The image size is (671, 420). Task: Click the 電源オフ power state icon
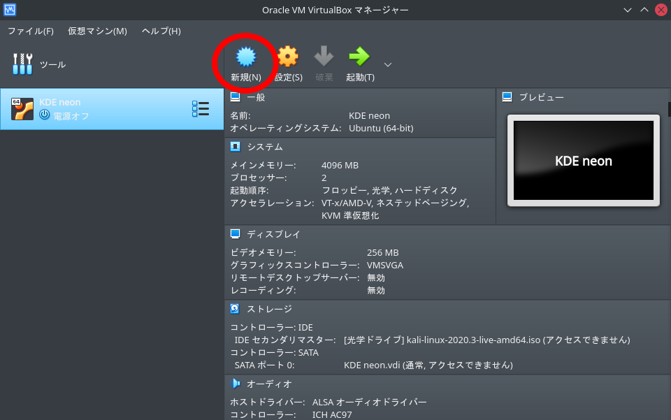[45, 115]
